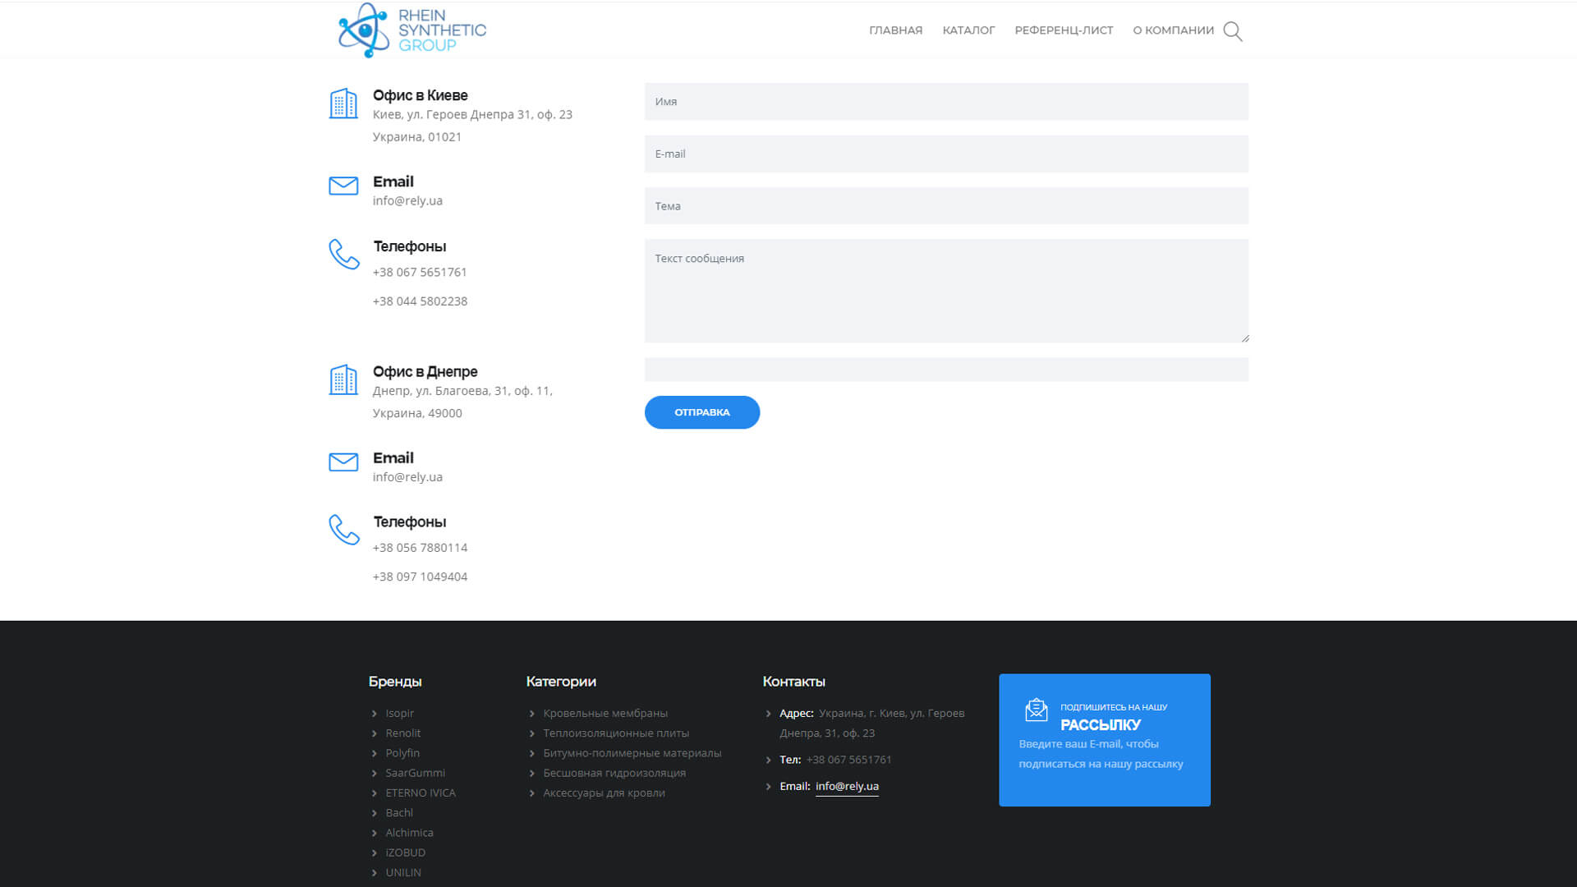Go to the Главная page

pos(895,30)
